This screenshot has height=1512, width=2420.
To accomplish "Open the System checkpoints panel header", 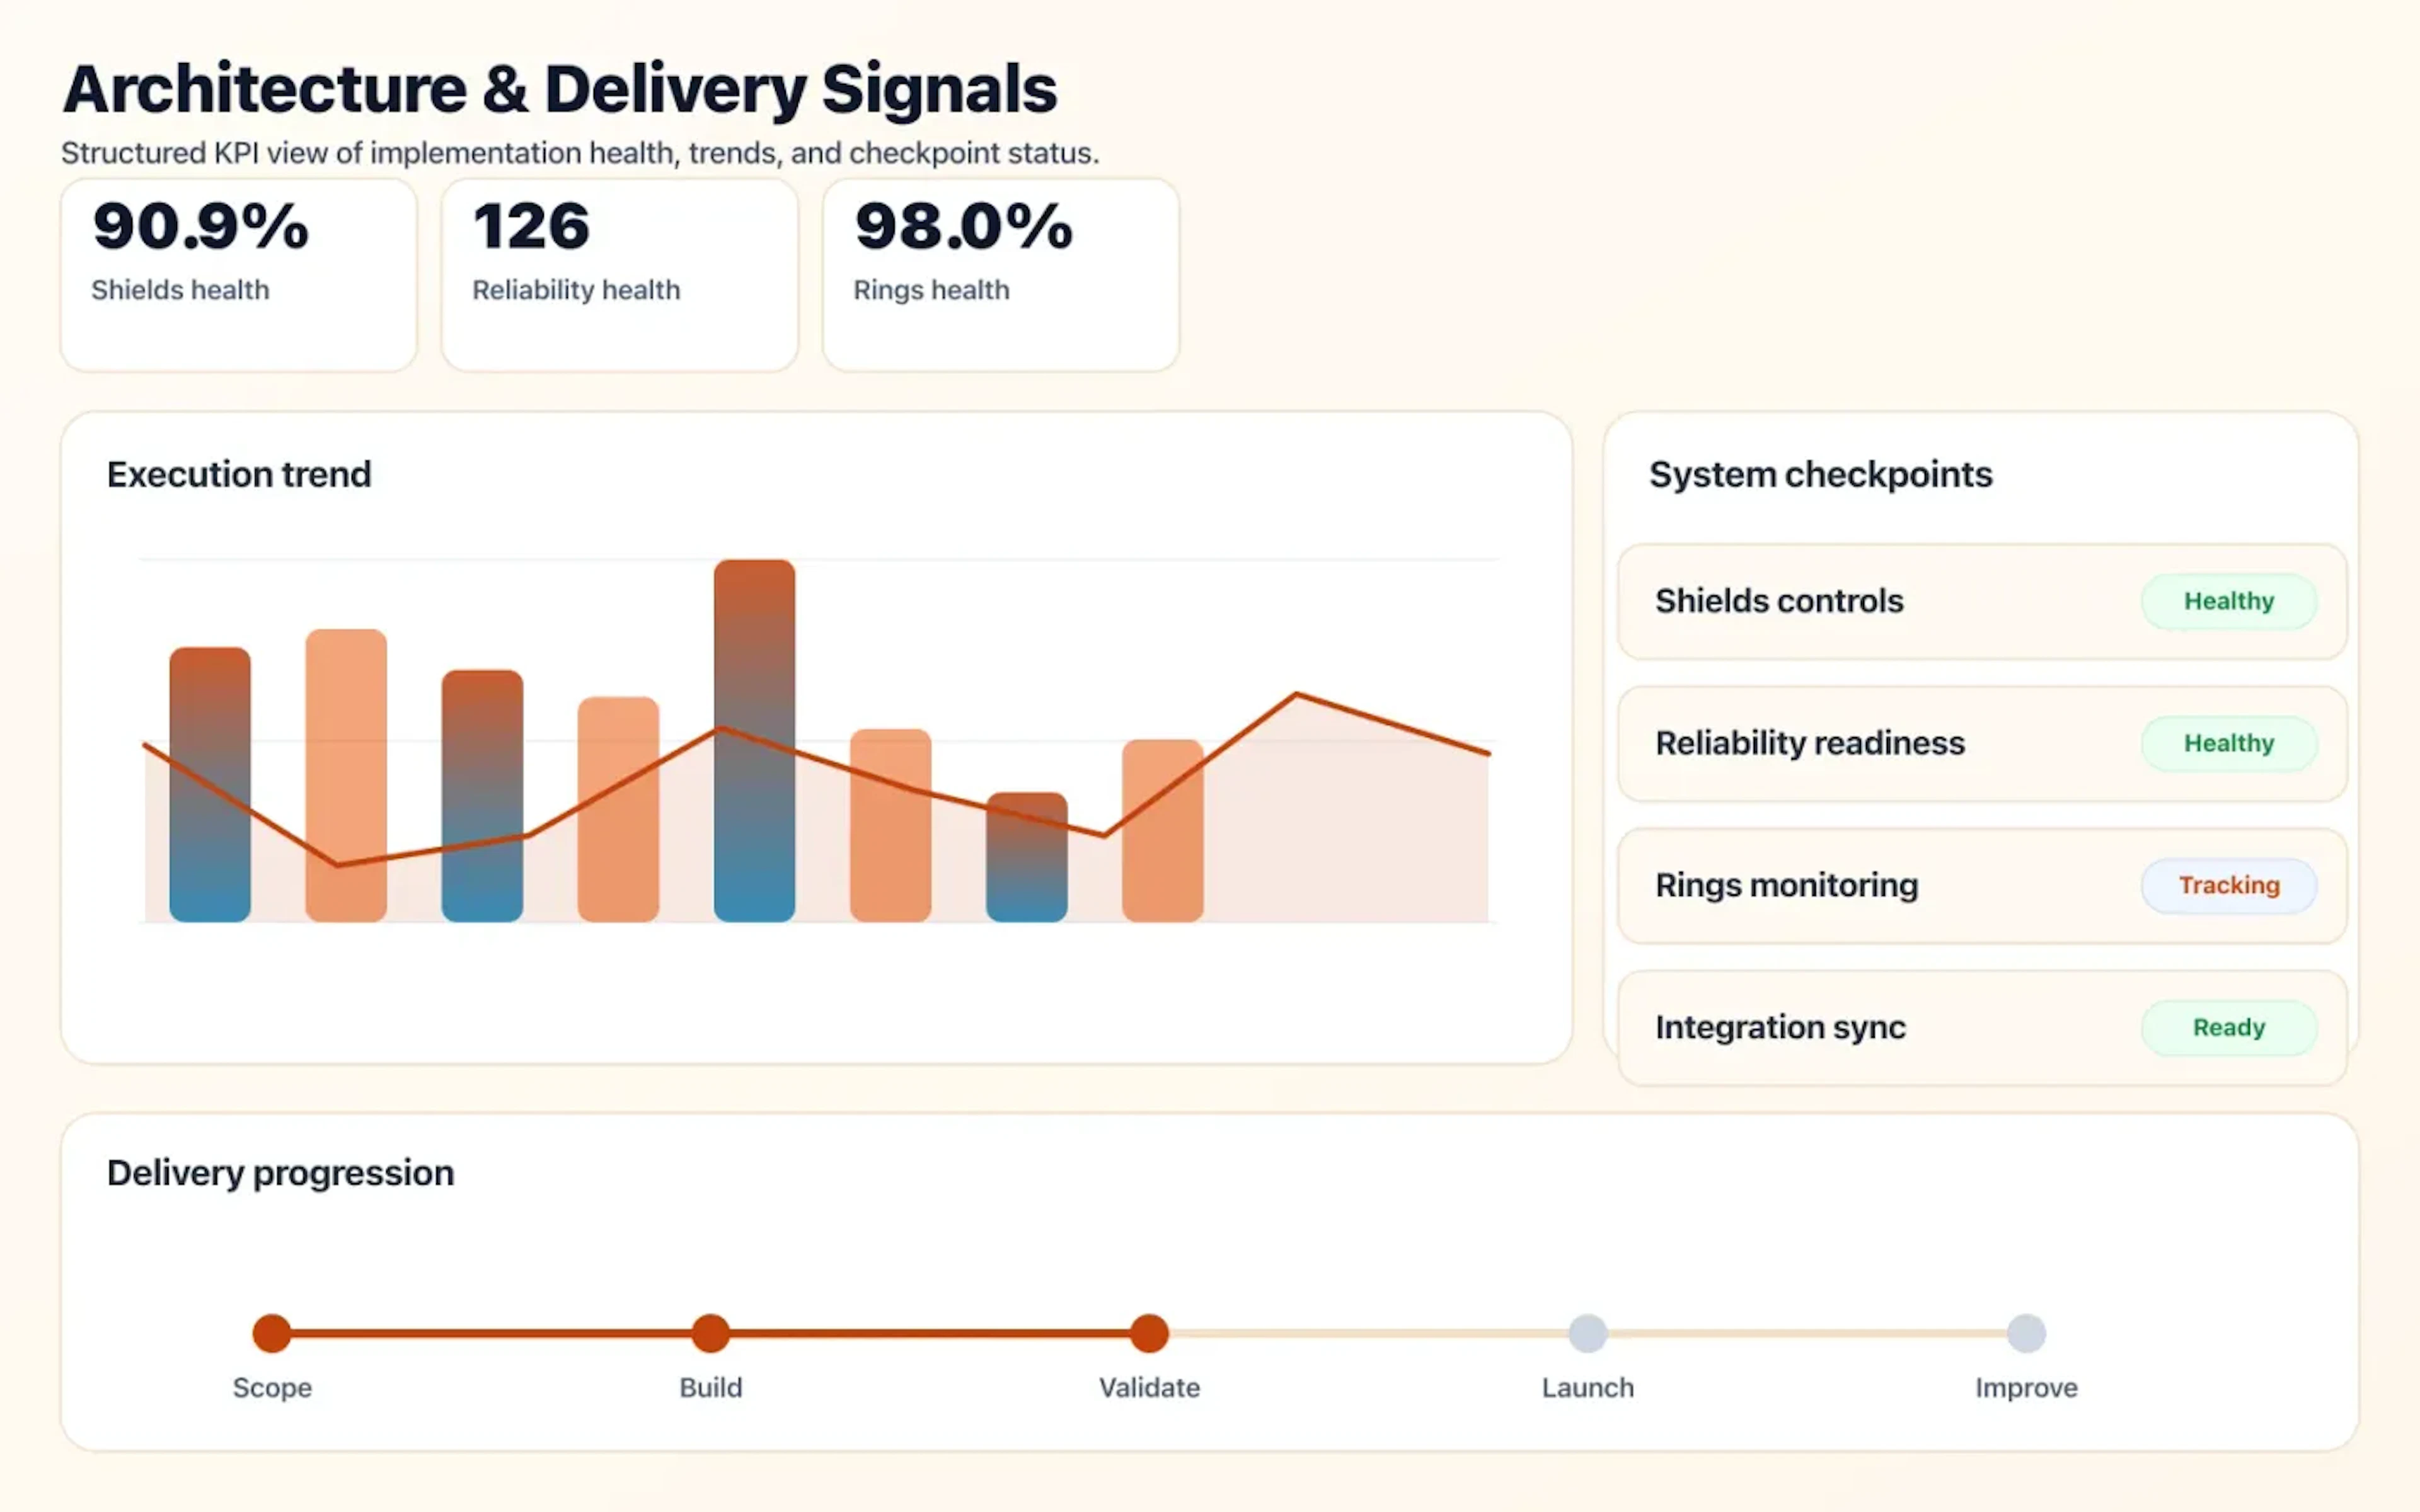I will pos(1821,474).
